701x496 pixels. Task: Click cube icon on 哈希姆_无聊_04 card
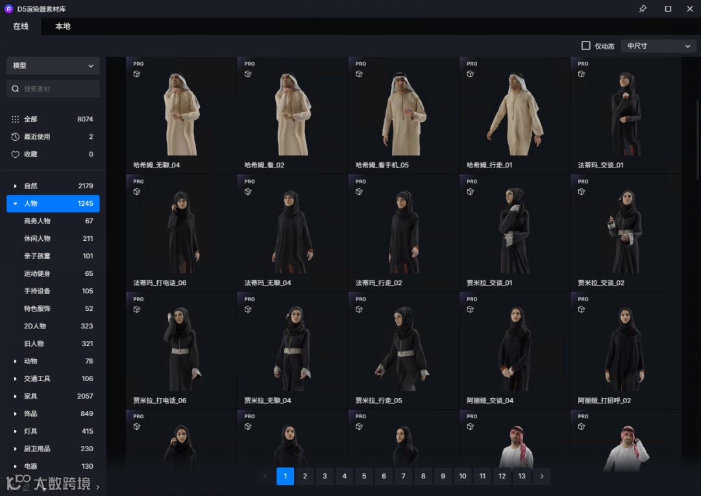pos(137,74)
